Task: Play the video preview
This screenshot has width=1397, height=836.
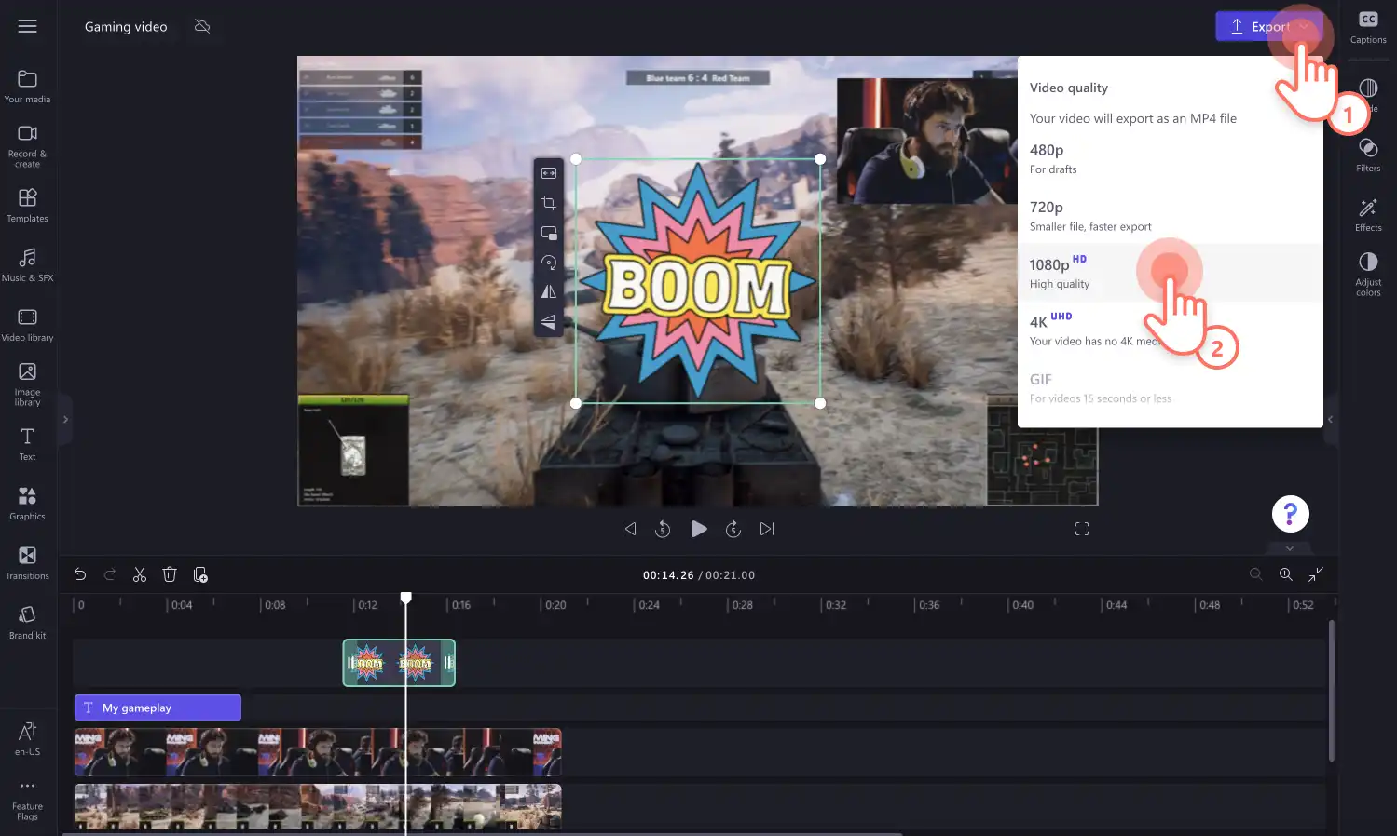Action: coord(698,529)
